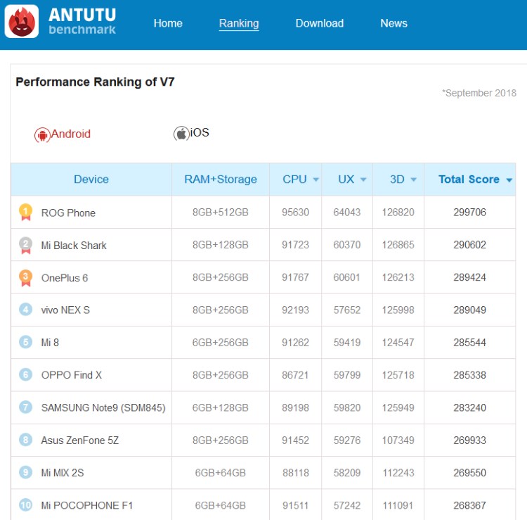Image resolution: width=527 pixels, height=520 pixels.
Task: Select the Mi 8 device name
Action: coord(50,343)
